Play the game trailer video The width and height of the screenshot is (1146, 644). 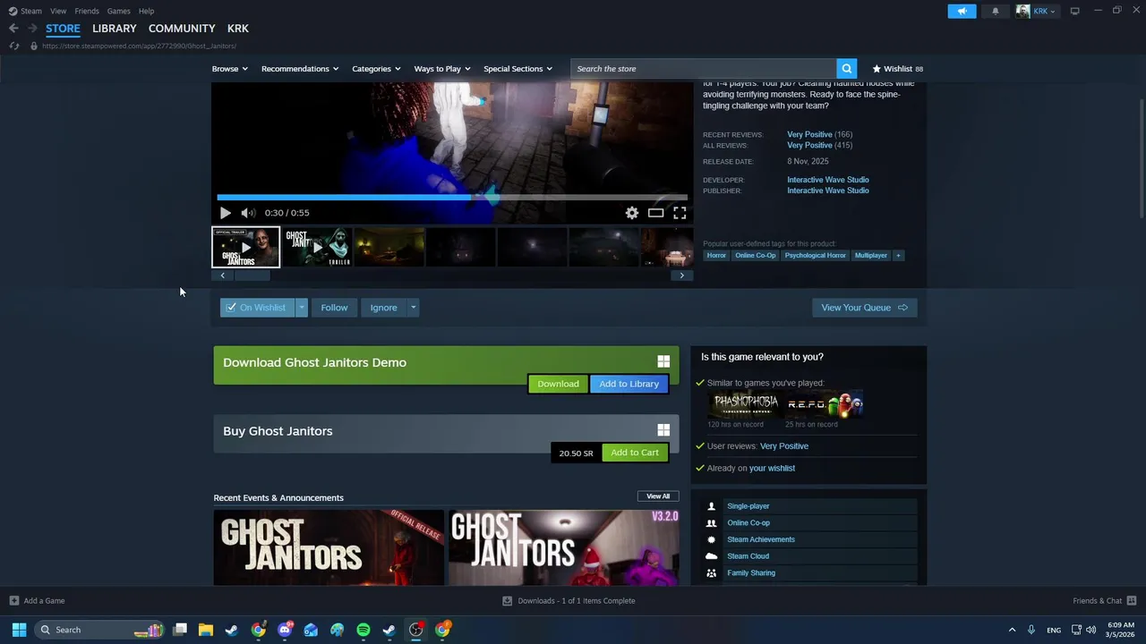225,213
